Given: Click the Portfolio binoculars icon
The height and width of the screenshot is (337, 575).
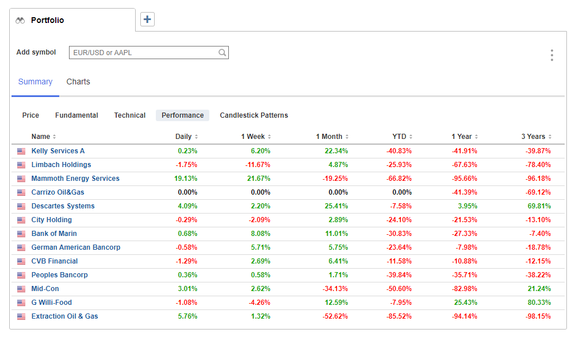Looking at the screenshot, I should click(x=21, y=20).
